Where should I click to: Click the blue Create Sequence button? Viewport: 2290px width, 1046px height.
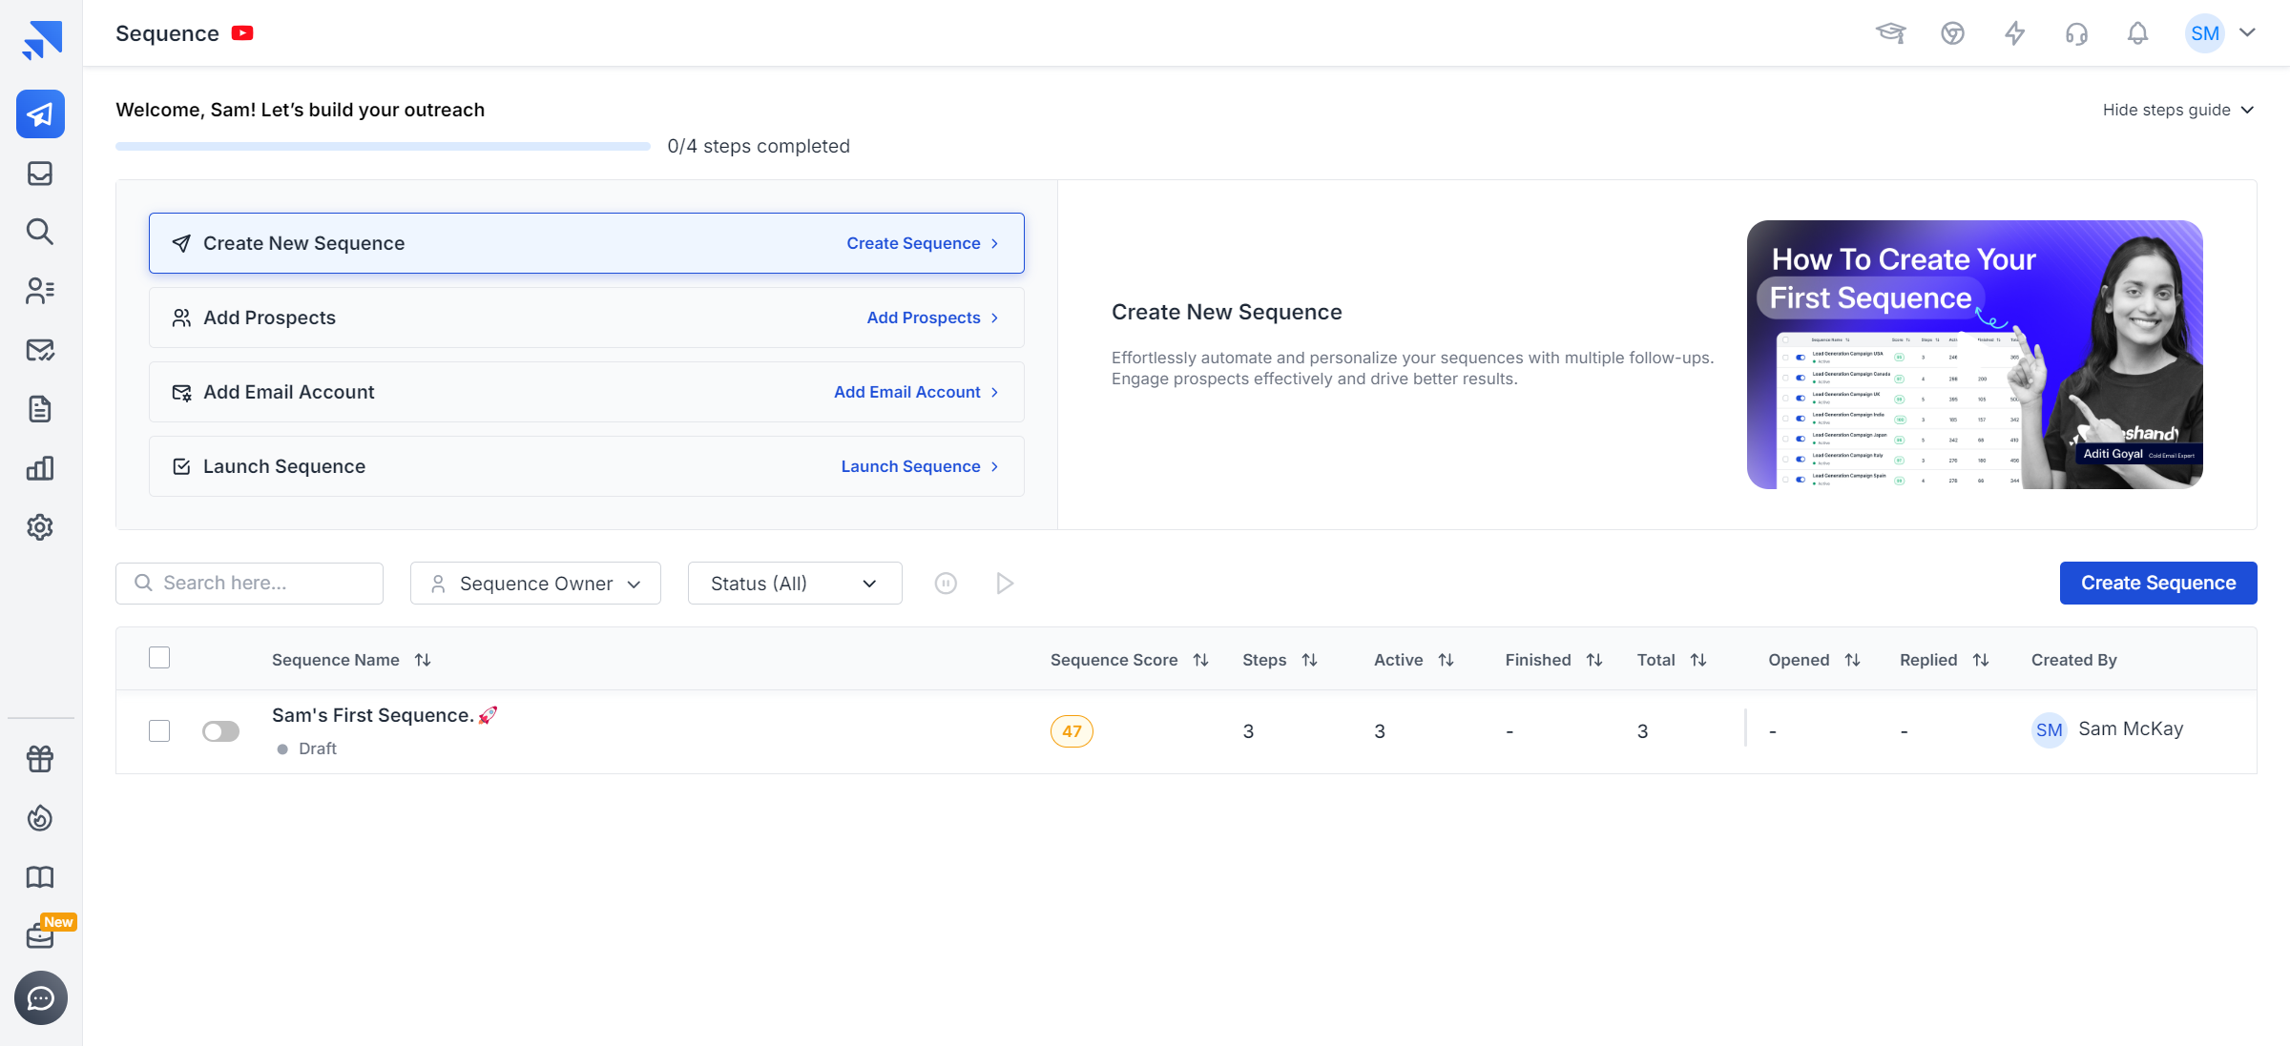pos(2157,584)
